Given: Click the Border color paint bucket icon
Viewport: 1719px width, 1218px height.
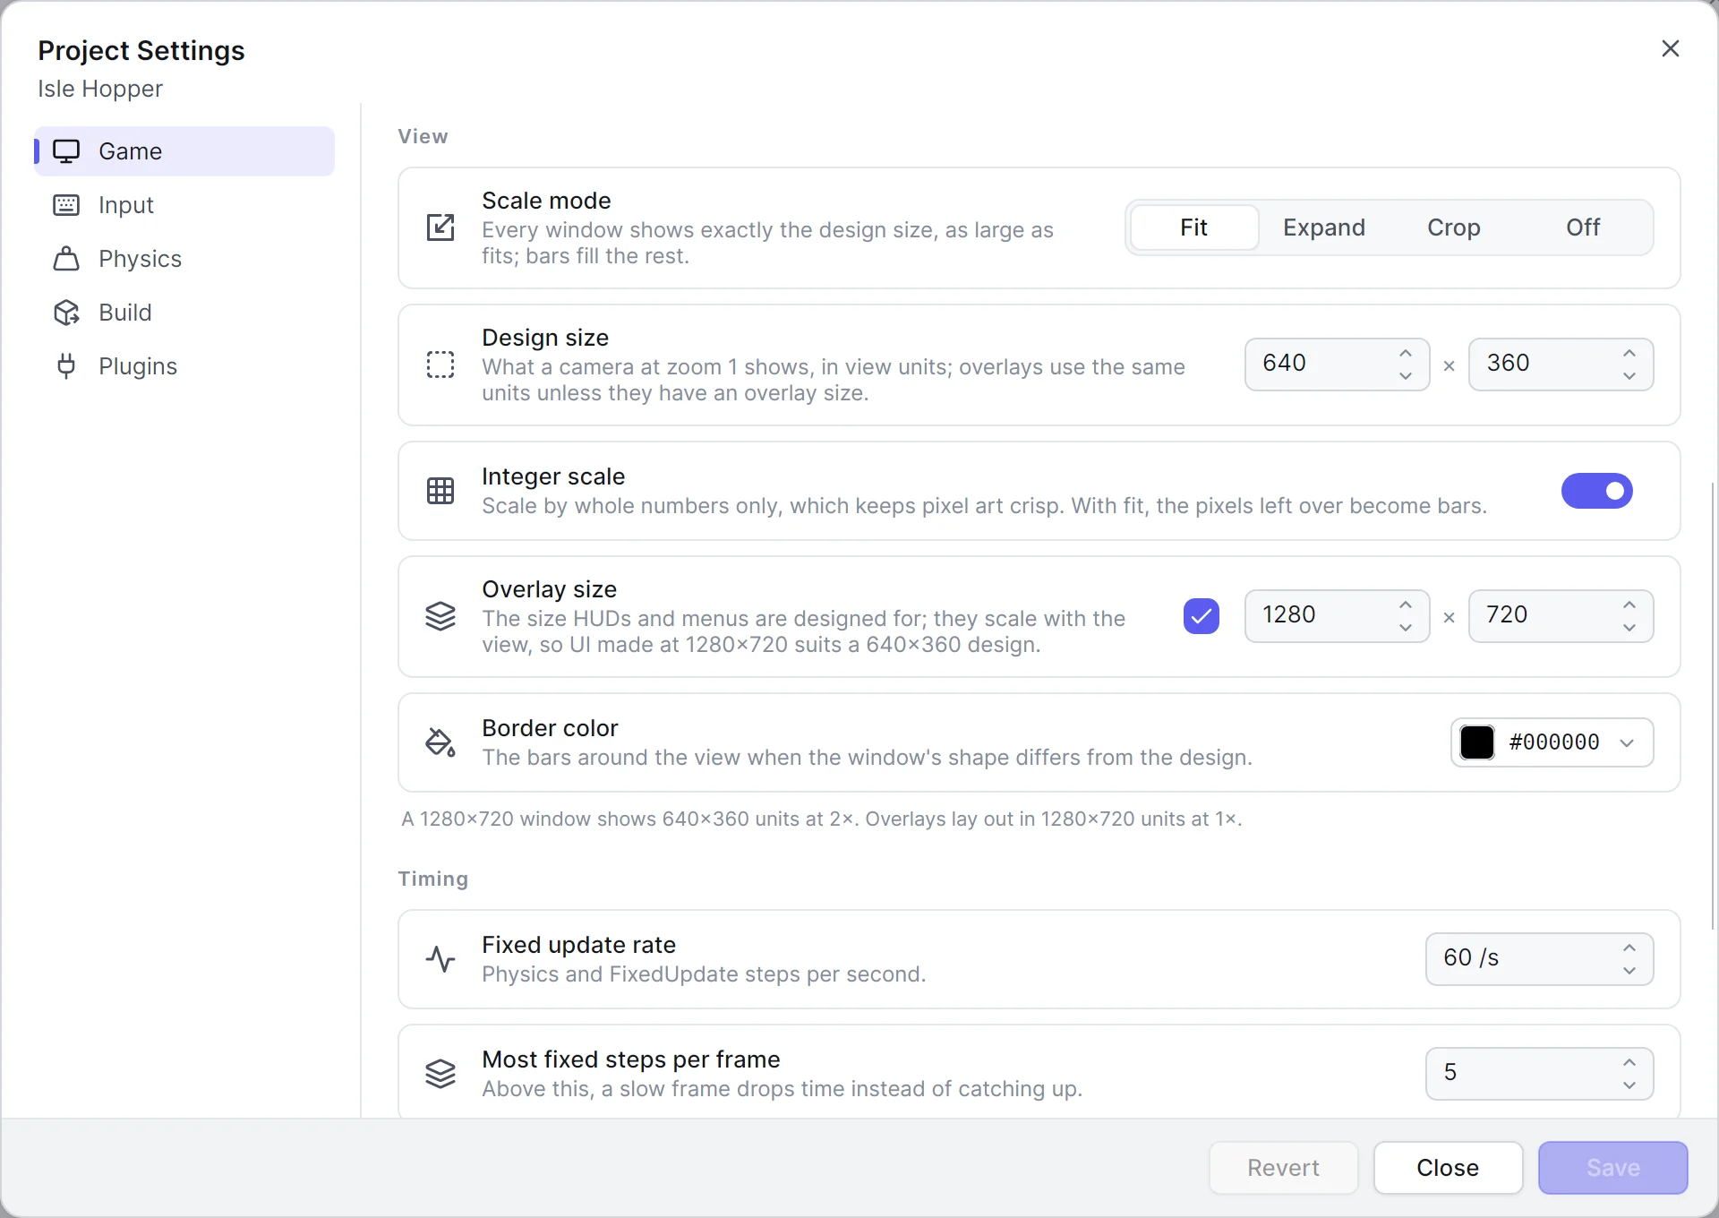Looking at the screenshot, I should [x=440, y=742].
